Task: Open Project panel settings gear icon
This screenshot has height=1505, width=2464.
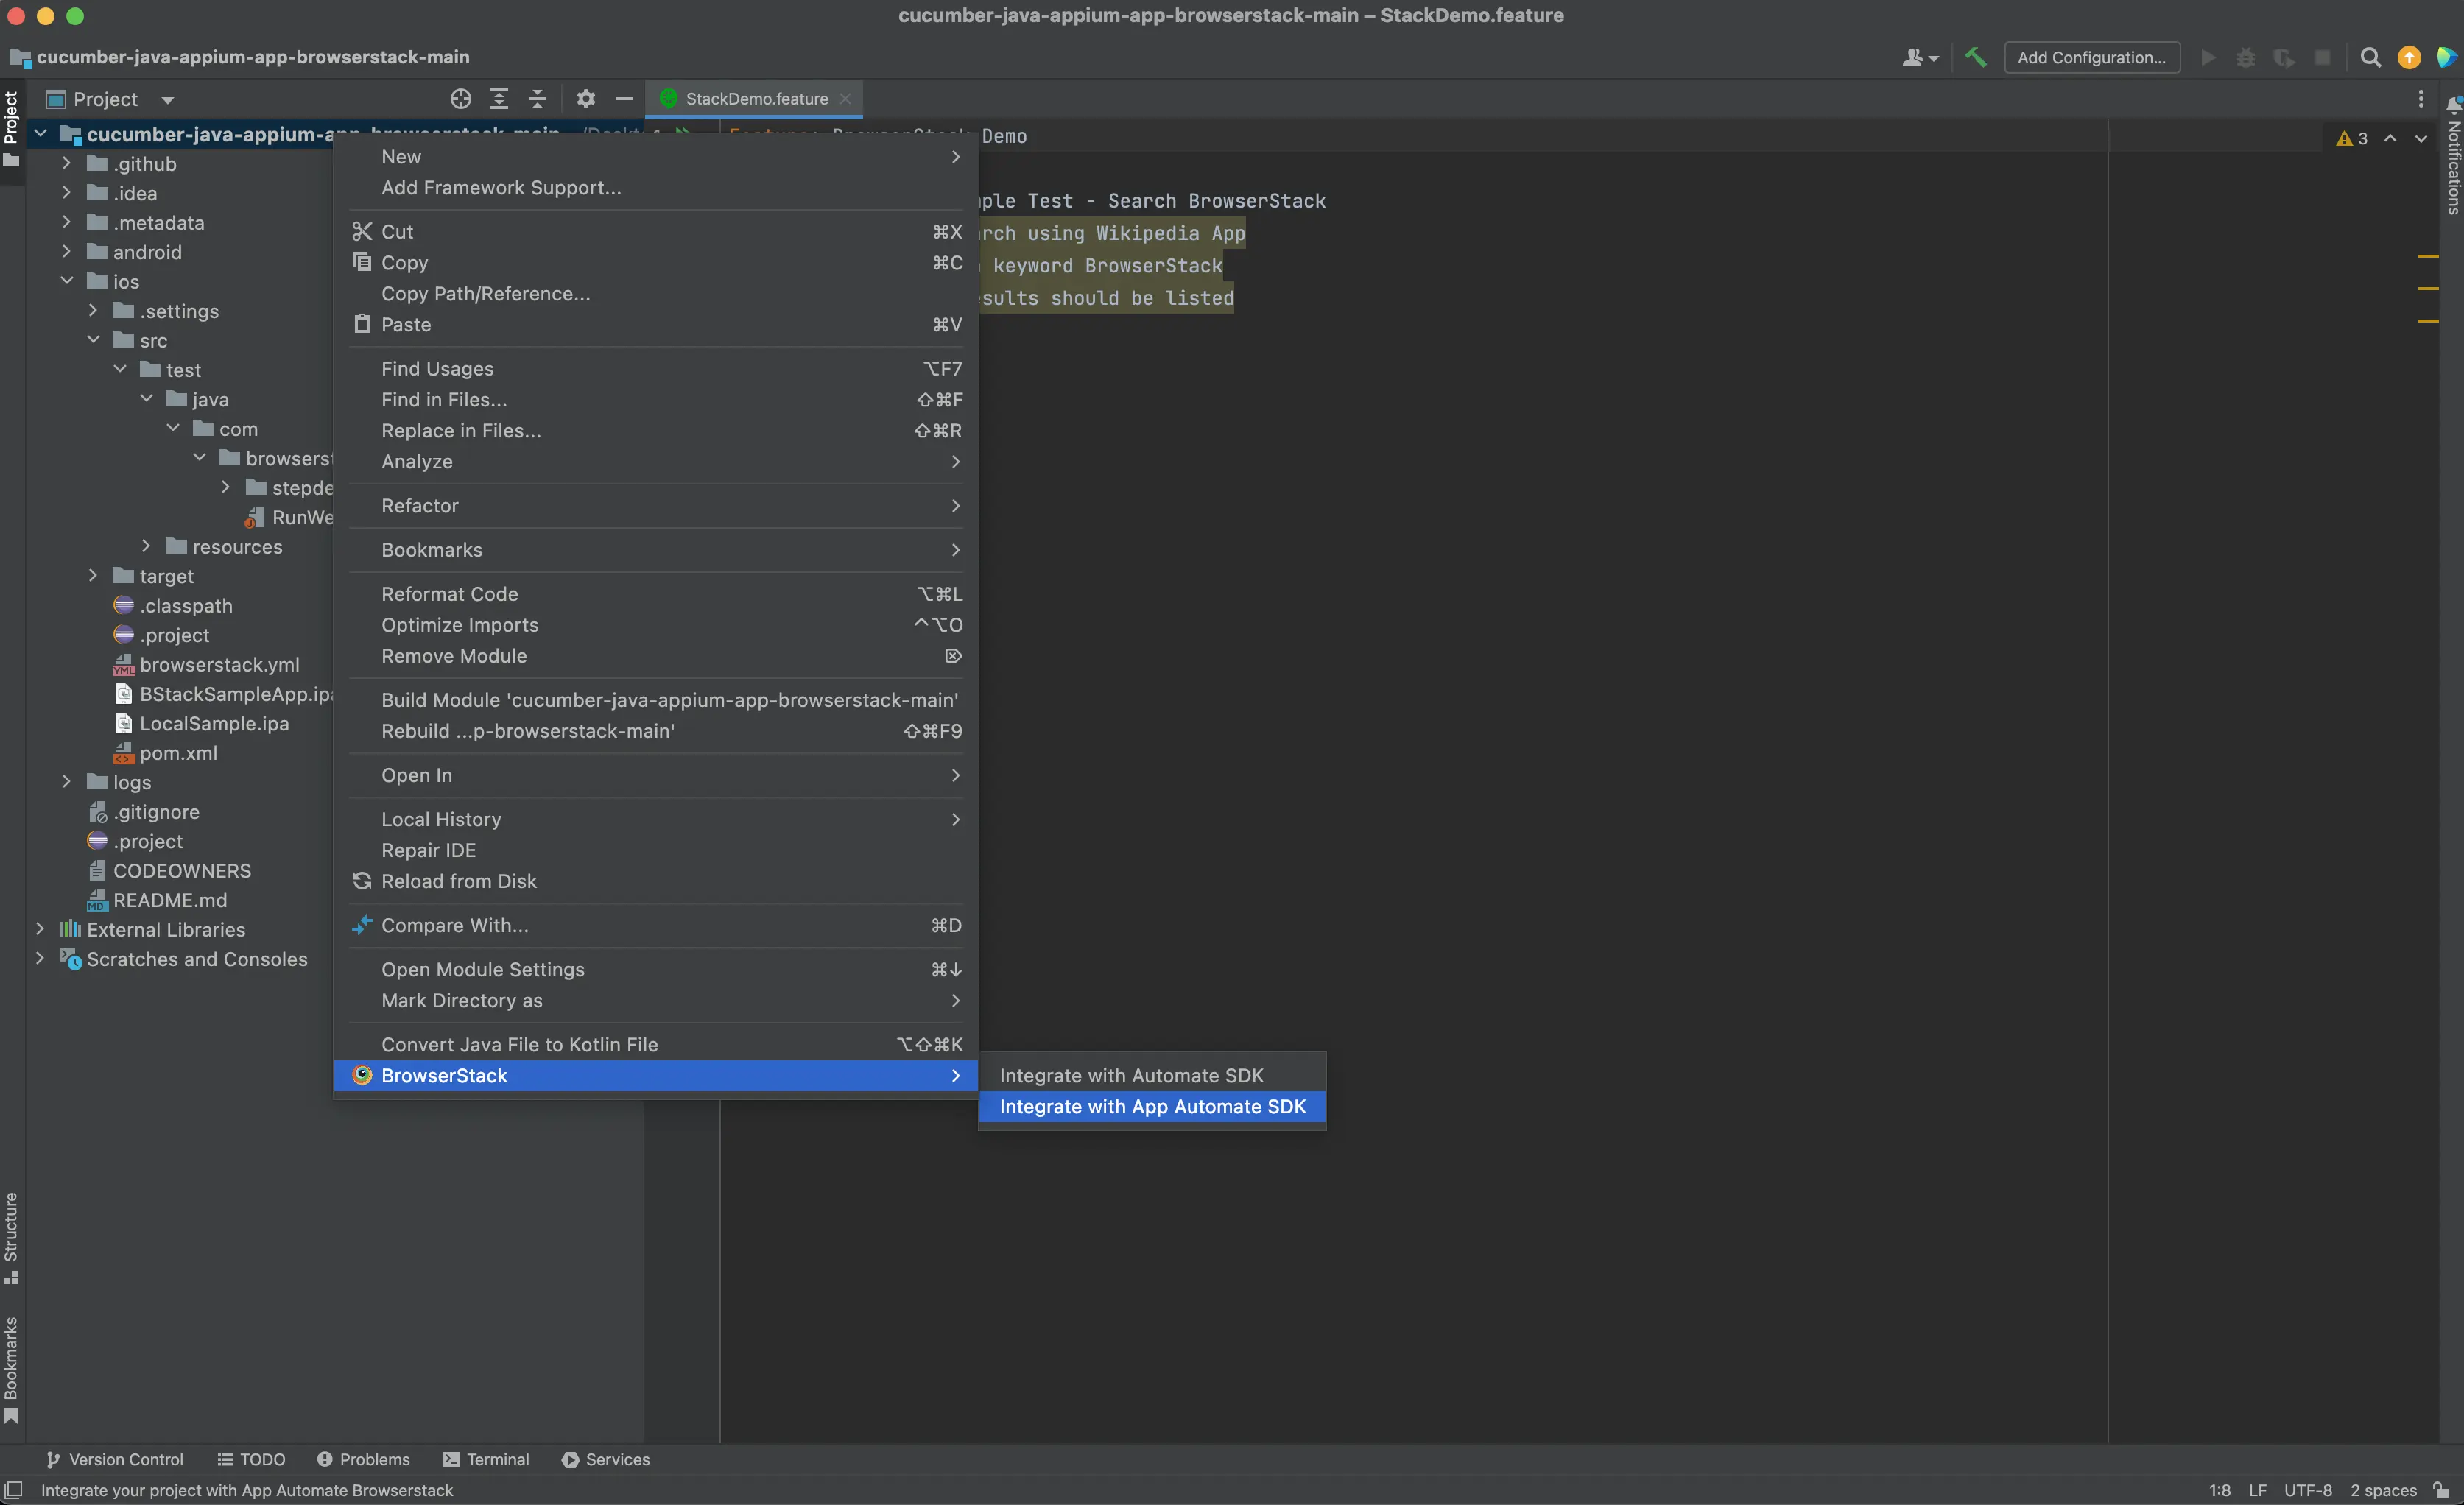Action: [x=586, y=98]
